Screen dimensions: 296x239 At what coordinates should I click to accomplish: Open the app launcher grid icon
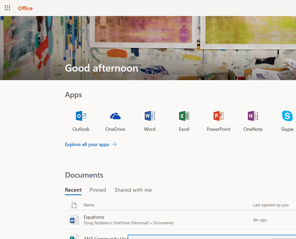click(7, 8)
